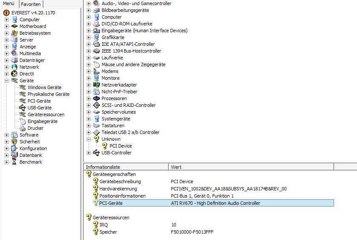Expand the Computer node in left tree
The height and width of the screenshot is (240, 357).
click(x=7, y=20)
